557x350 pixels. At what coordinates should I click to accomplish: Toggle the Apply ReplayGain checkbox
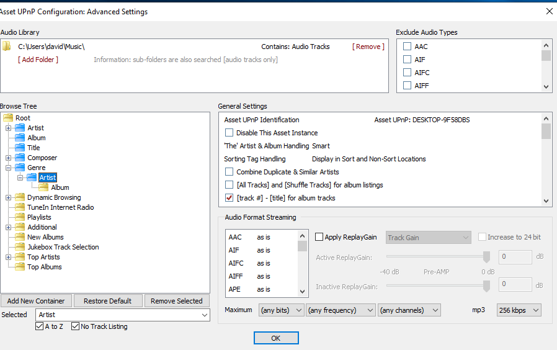point(319,237)
